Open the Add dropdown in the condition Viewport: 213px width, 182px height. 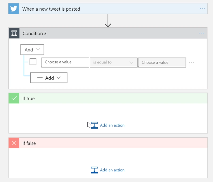[x=49, y=78]
